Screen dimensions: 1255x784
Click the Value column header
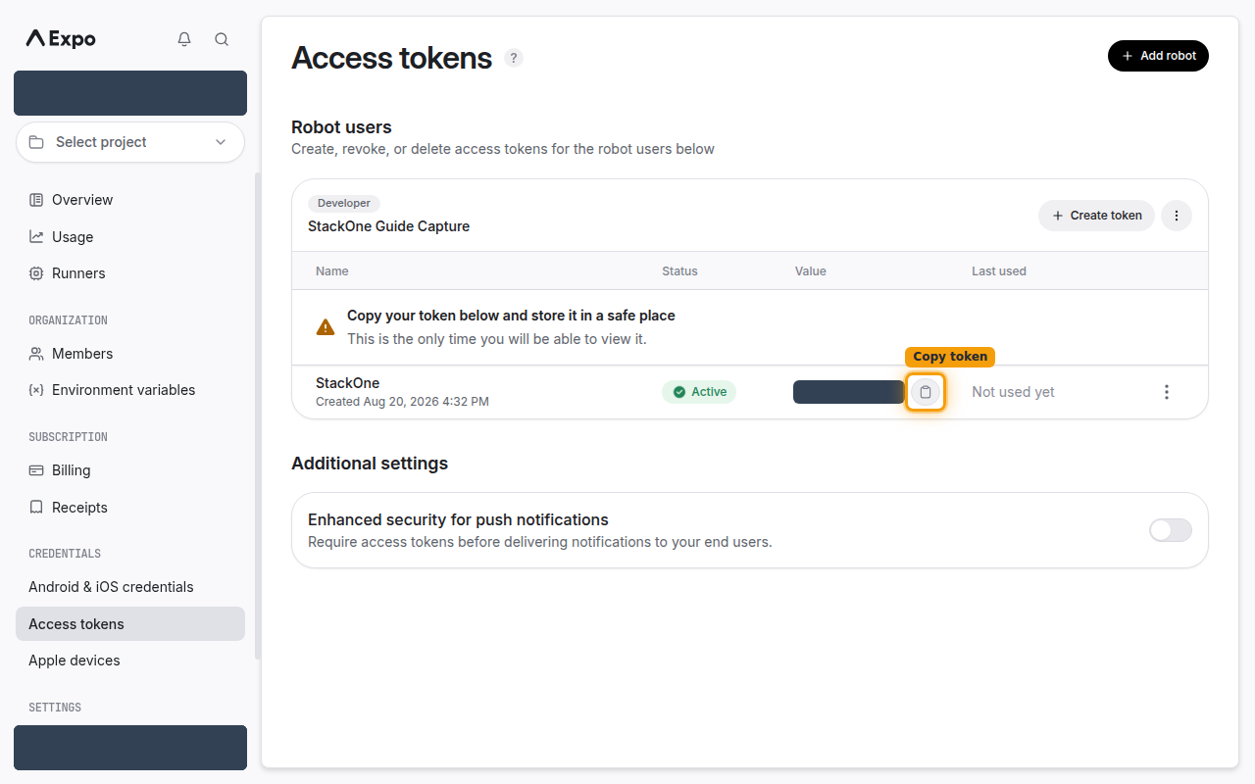[810, 271]
